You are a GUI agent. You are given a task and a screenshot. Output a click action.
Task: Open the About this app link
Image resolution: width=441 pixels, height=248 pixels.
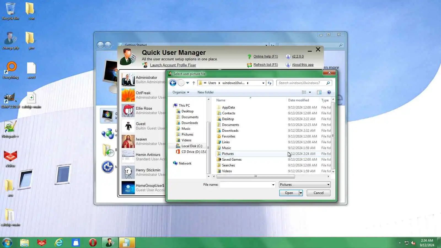(x=303, y=65)
